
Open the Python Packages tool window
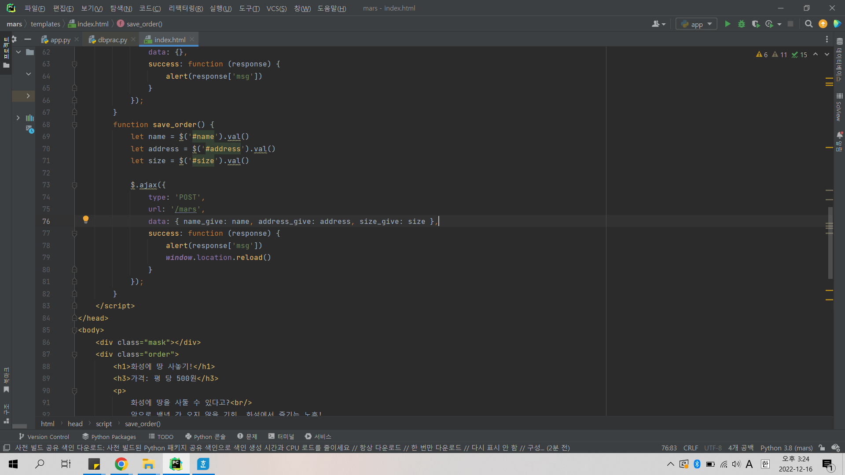tap(109, 437)
